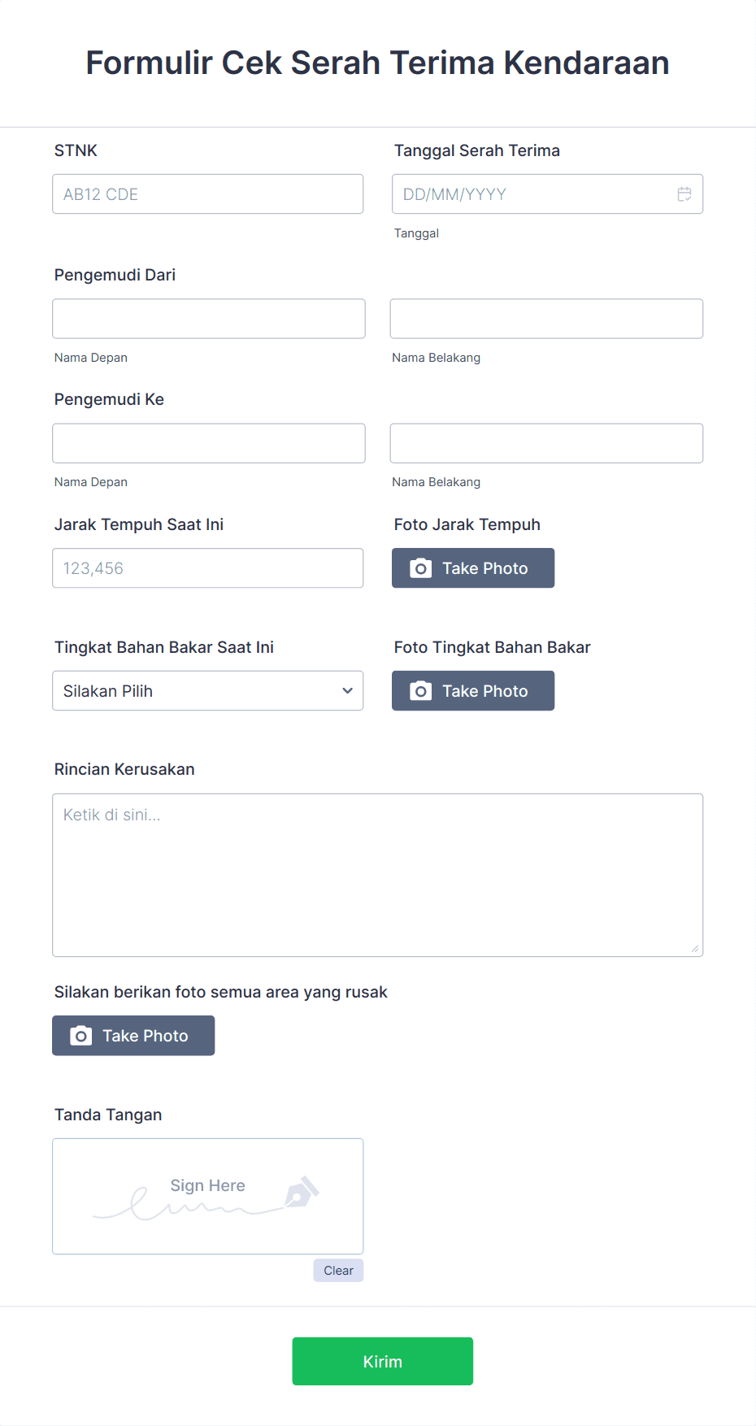
Task: Click the STNK license plate field
Action: pyautogui.click(x=207, y=193)
